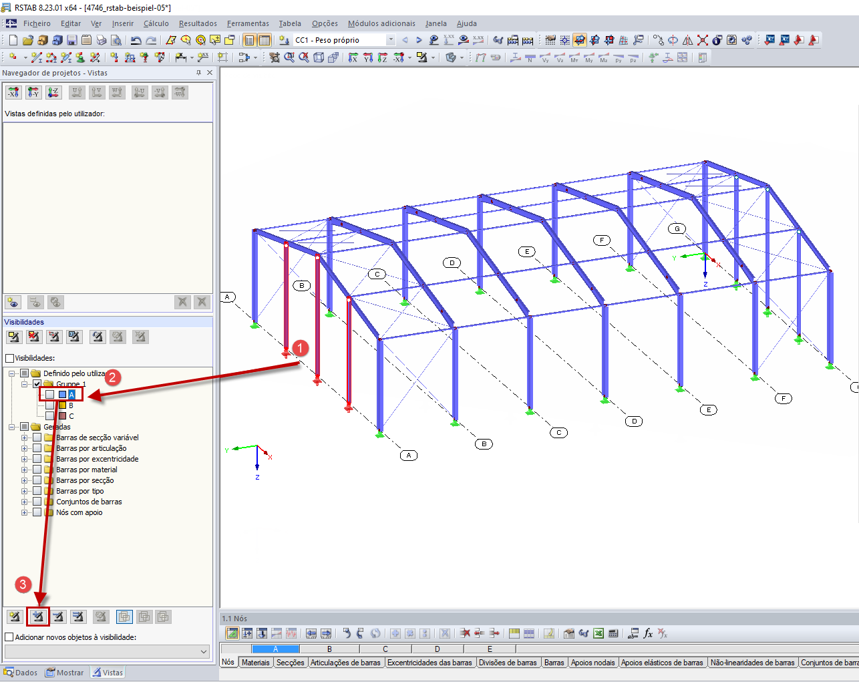Toggle the Barras por material checkbox
Viewport: 859px width, 682px height.
tap(37, 470)
